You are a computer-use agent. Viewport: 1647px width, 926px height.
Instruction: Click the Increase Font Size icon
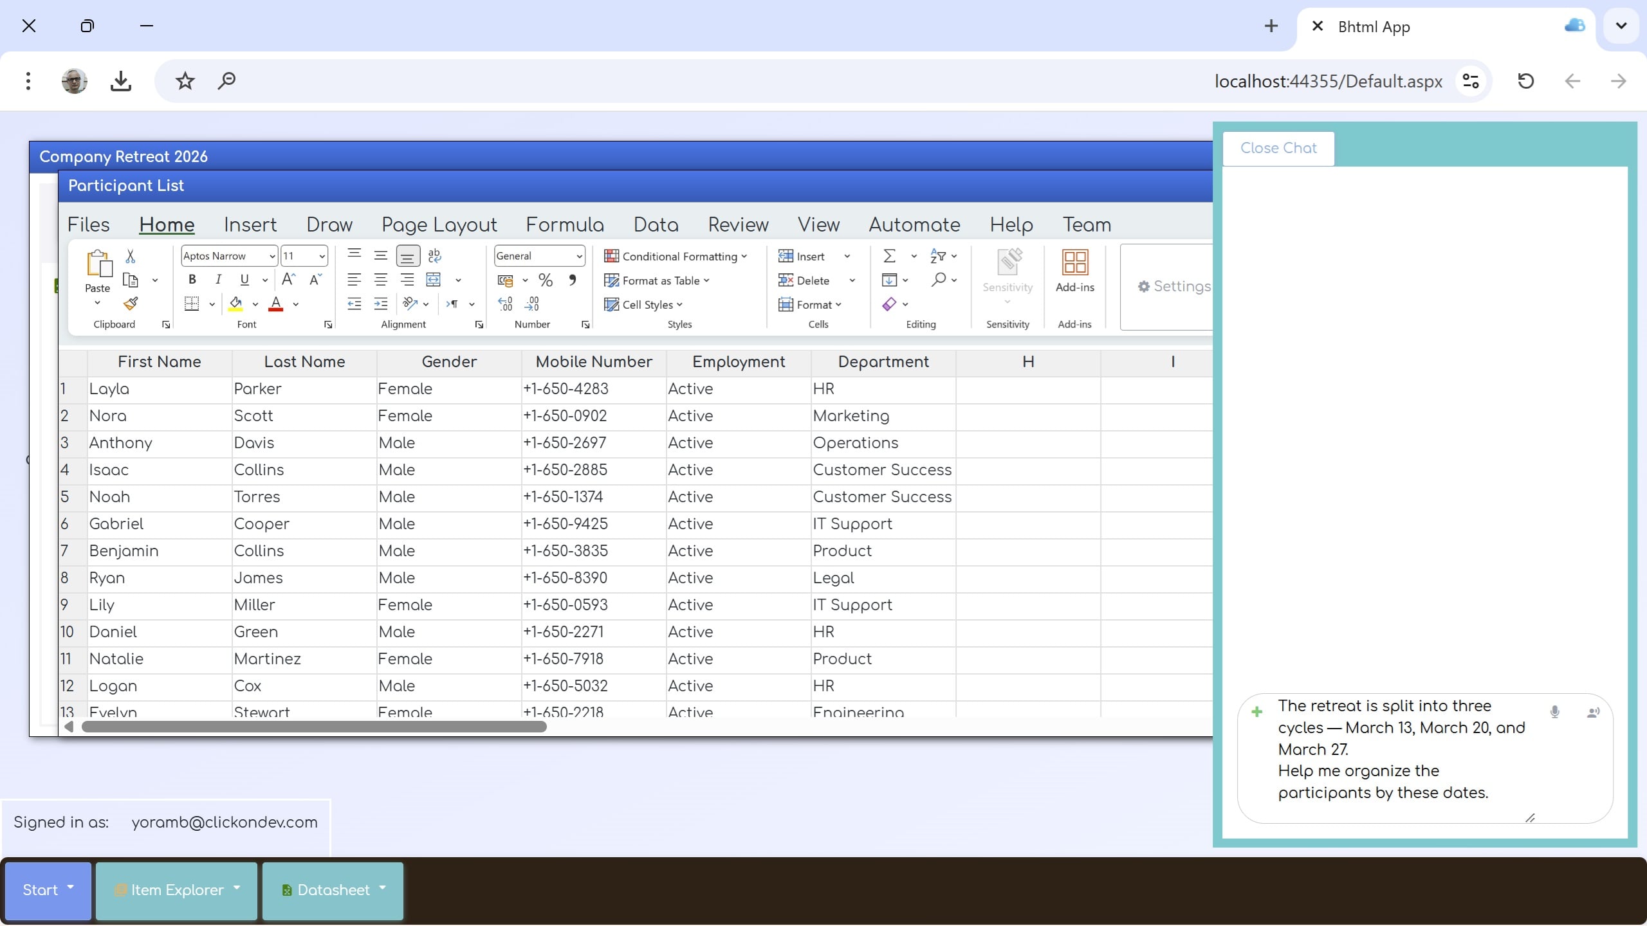point(288,279)
